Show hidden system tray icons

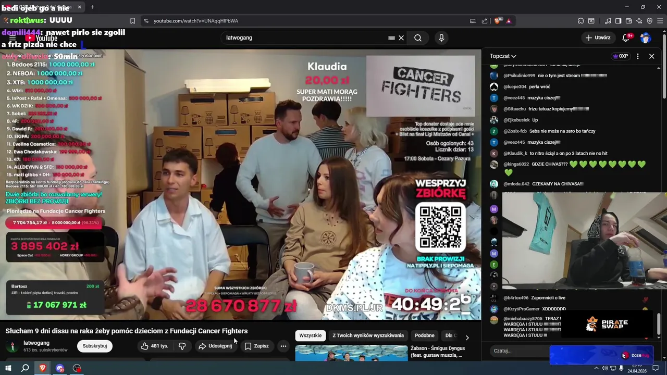pos(597,368)
